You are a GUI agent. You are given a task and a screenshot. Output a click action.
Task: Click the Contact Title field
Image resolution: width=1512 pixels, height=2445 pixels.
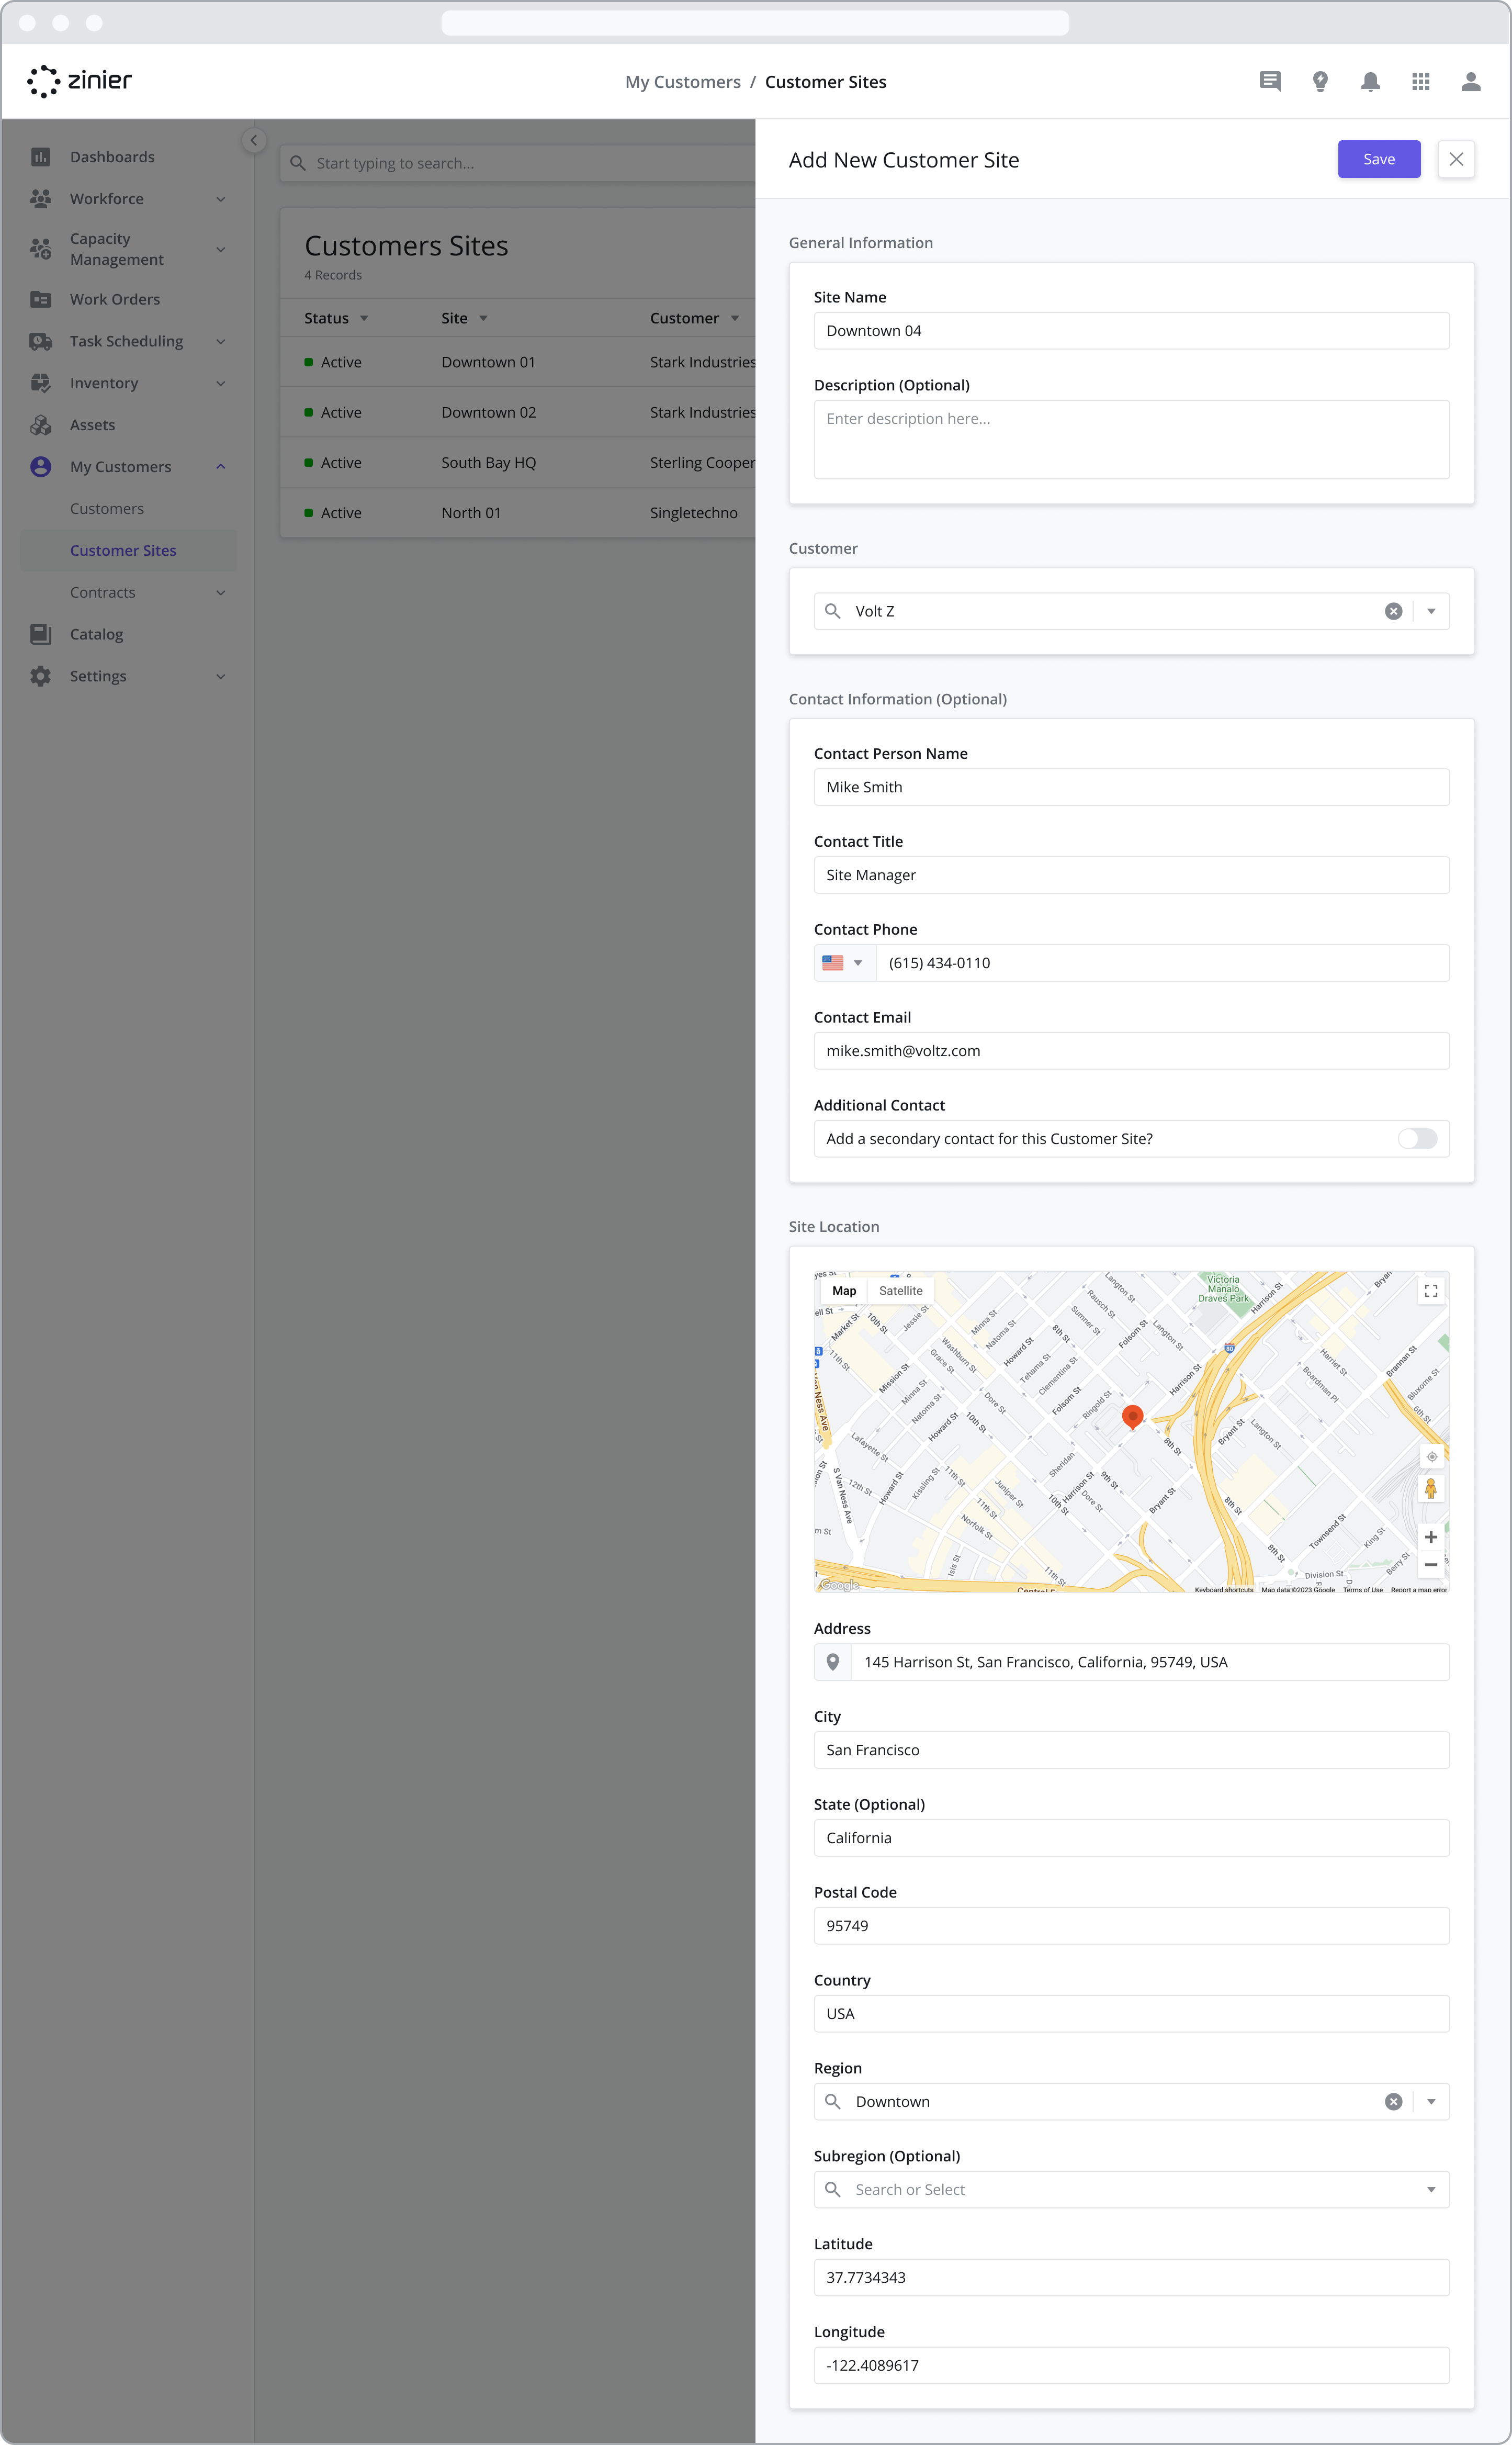tap(1131, 875)
